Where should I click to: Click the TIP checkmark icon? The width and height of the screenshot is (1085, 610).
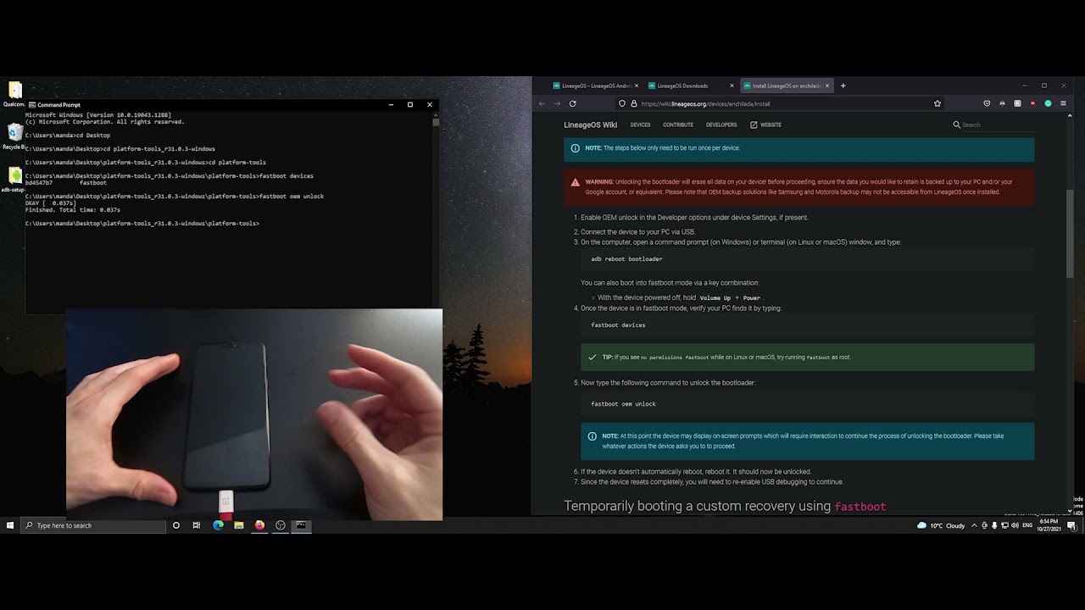(593, 357)
